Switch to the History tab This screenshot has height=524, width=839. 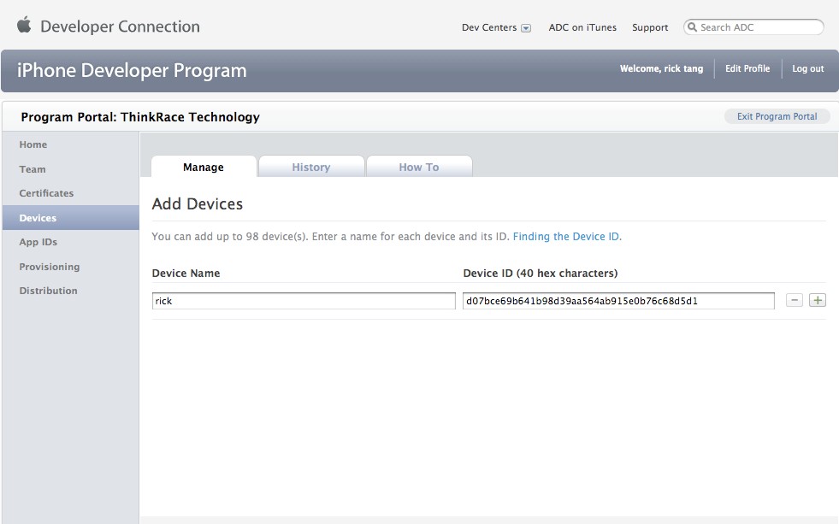(x=311, y=167)
